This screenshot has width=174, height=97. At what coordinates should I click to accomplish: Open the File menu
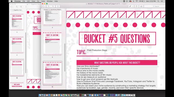pos(24,1)
